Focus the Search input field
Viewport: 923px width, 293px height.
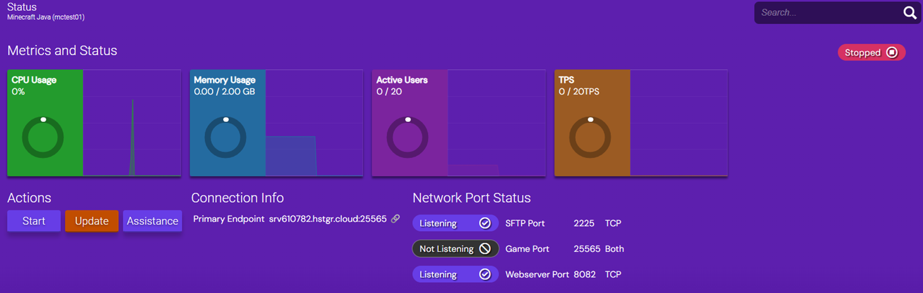coord(828,13)
